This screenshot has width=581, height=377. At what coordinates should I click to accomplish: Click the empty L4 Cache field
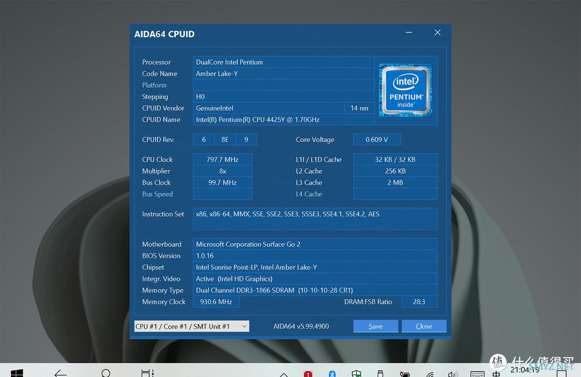(x=395, y=194)
